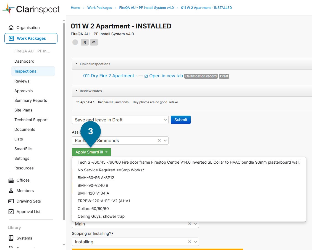Go to Home breadcrumb
The image size is (312, 250).
(75, 8)
